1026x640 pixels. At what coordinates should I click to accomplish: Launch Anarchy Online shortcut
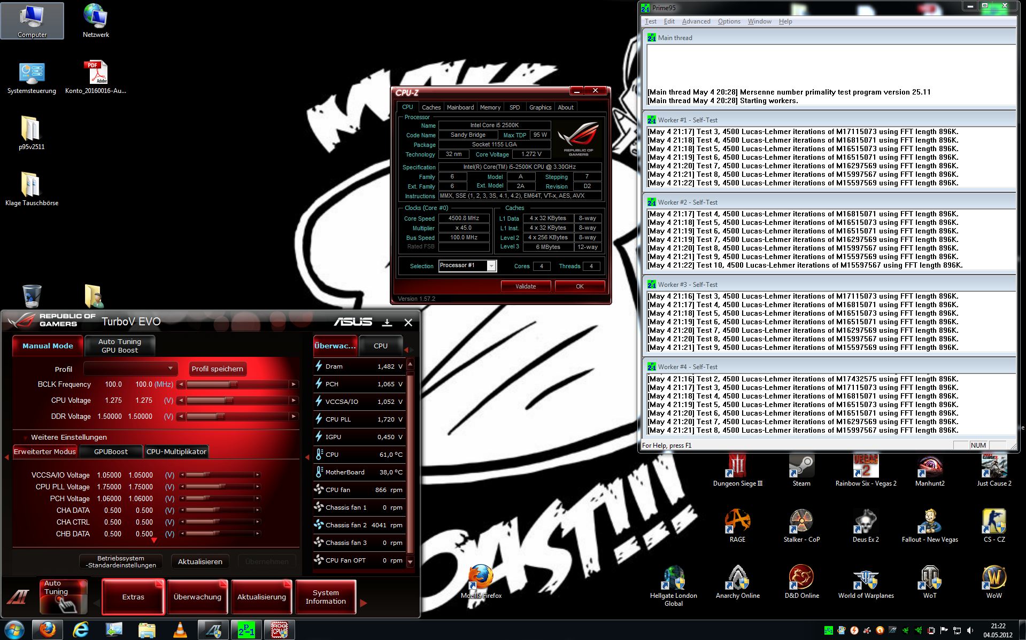point(738,582)
